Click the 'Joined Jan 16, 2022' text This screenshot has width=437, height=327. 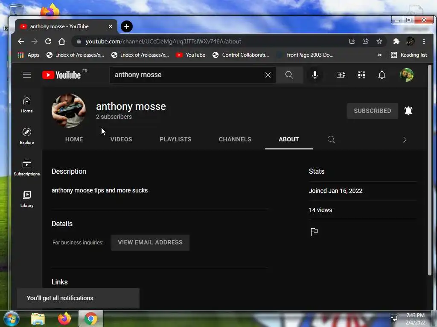335,191
